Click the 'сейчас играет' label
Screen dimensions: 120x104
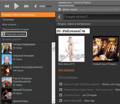tap(70, 10)
